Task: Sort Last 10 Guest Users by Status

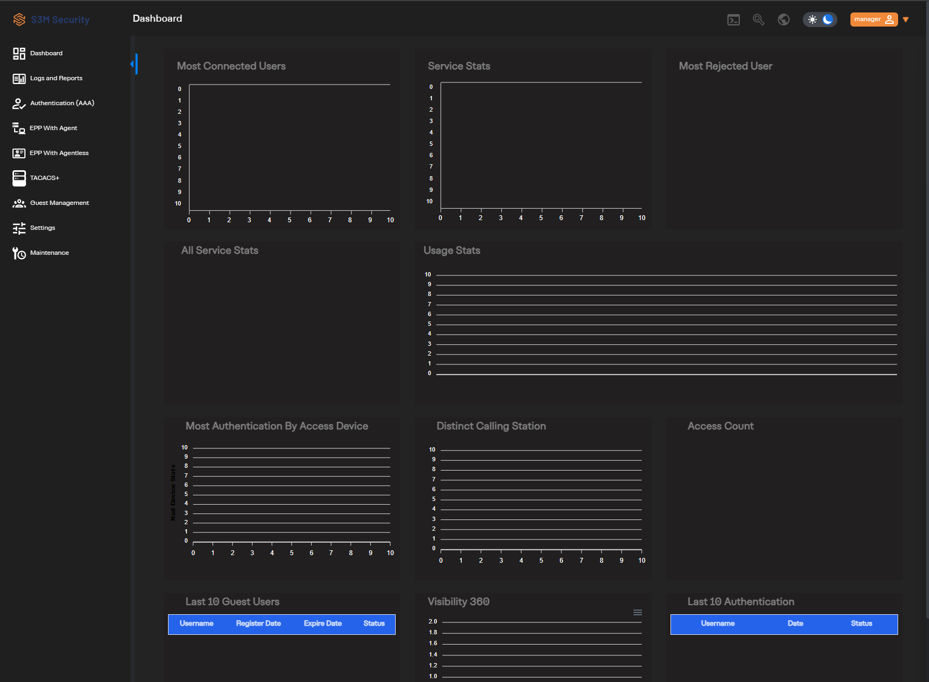Action: (x=374, y=623)
